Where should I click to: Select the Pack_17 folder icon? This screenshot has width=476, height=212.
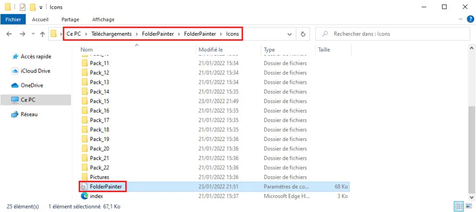coord(85,120)
